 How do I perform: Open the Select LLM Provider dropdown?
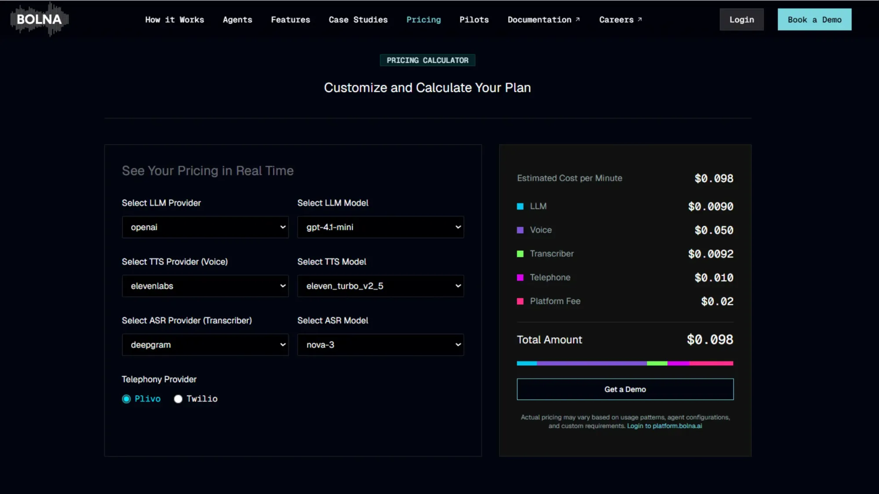(x=205, y=227)
